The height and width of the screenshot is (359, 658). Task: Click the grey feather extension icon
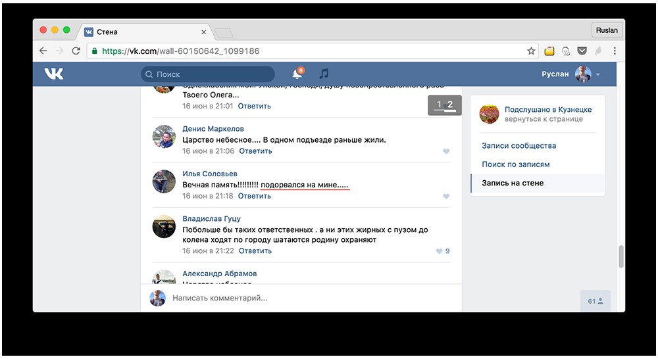tap(598, 51)
